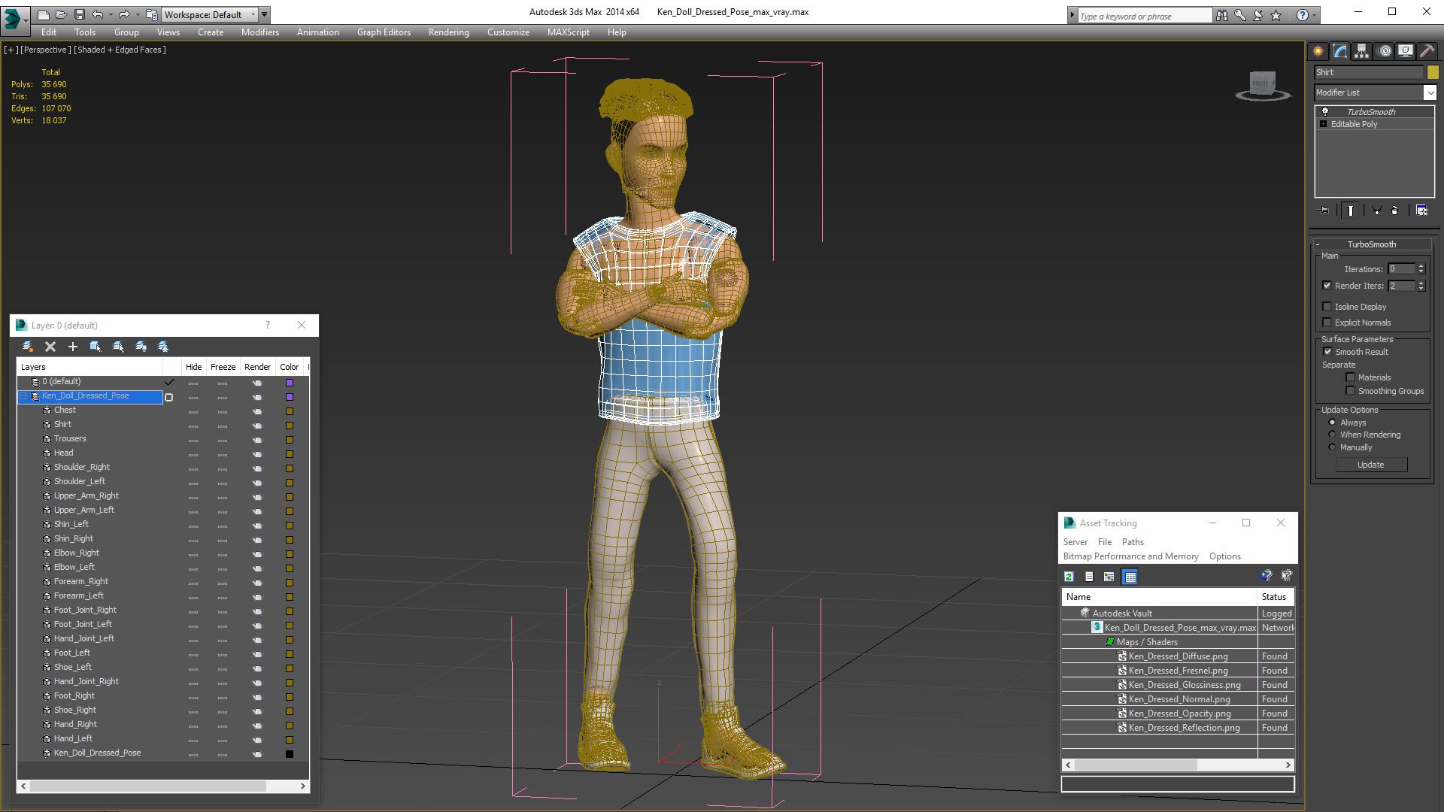Open the Hierarchy command panel tab

[x=1361, y=51]
